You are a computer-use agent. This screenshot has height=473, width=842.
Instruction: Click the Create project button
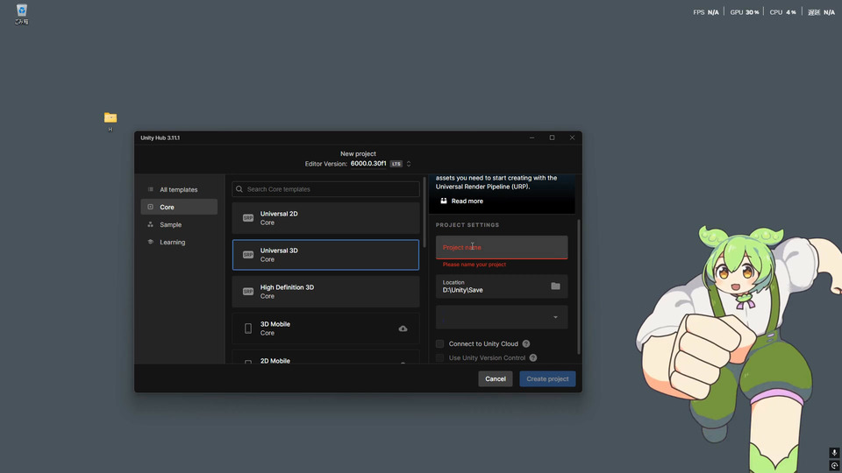pyautogui.click(x=547, y=378)
